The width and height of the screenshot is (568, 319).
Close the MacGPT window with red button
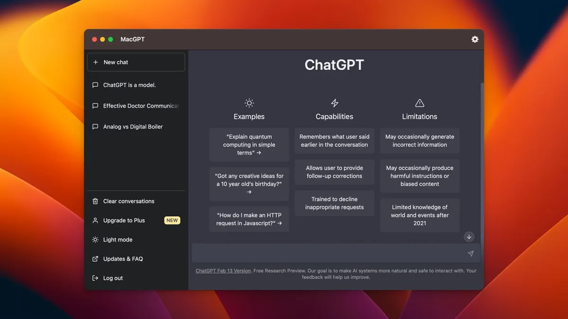tap(94, 39)
